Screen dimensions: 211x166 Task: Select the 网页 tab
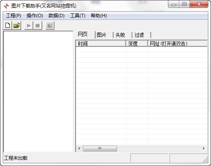click(x=85, y=35)
